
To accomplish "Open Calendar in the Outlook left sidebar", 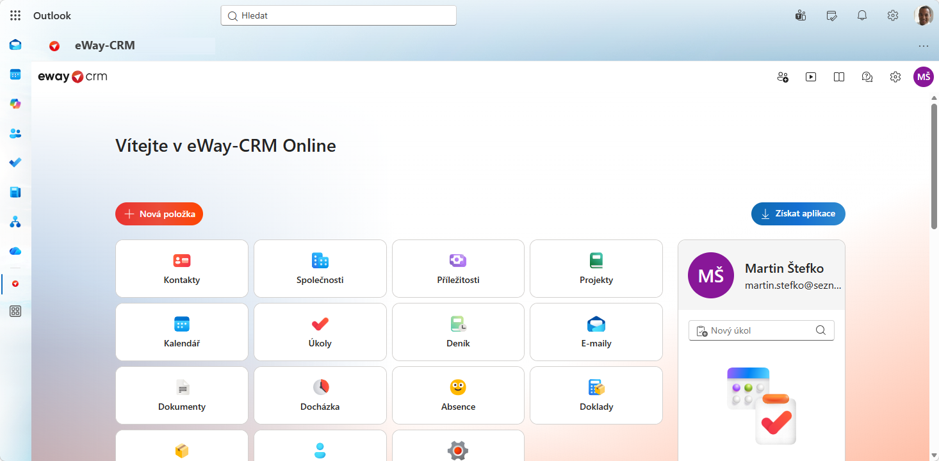I will point(15,74).
